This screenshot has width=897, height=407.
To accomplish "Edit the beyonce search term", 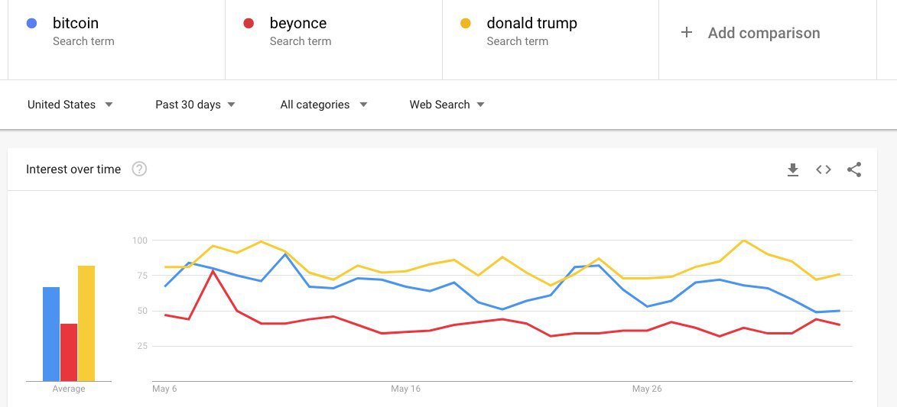I will pos(298,24).
